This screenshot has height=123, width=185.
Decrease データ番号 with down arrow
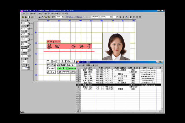(x=28, y=69)
